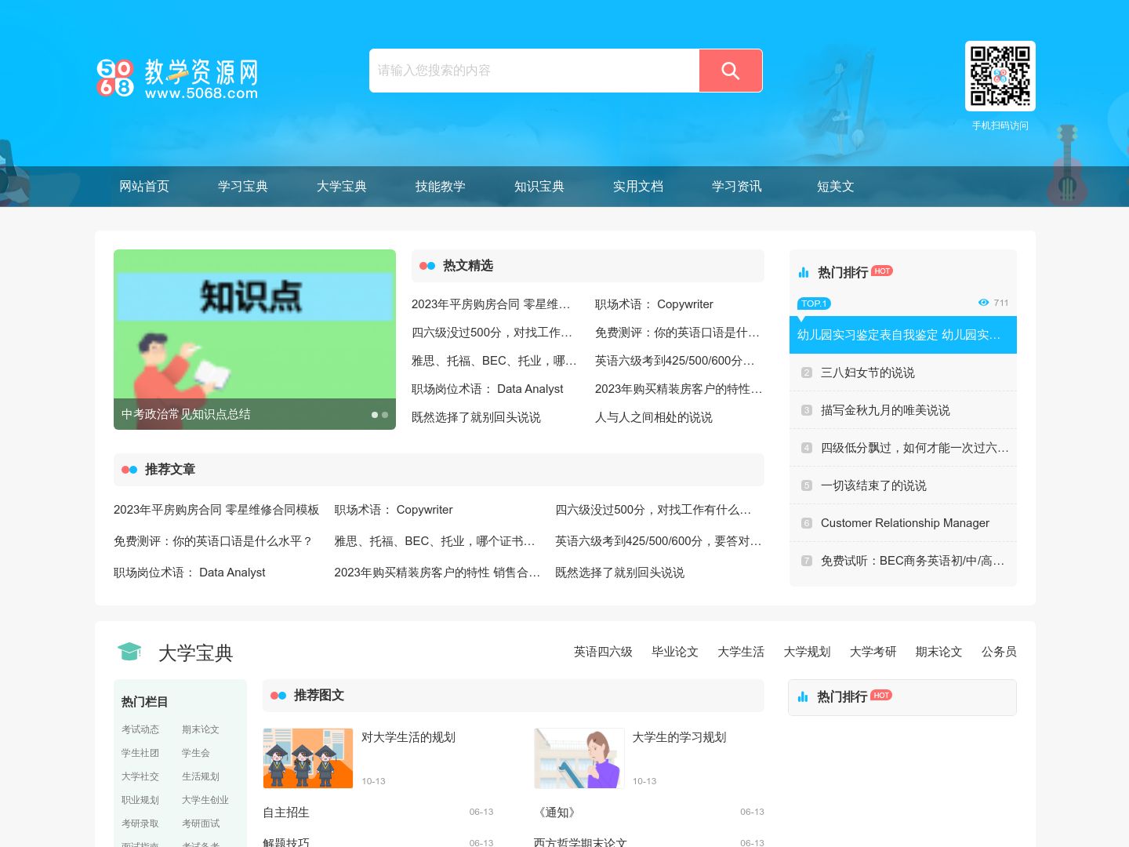Open 2023年平房购房合同 零星维修合同模板 link

click(216, 510)
